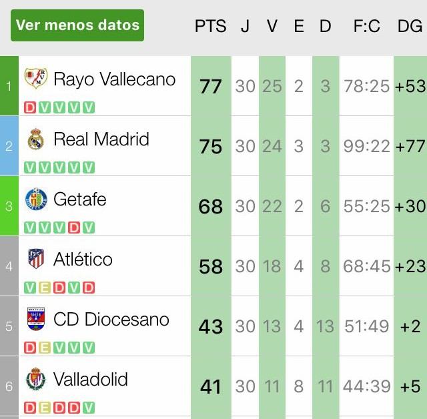This screenshot has width=427, height=419.
Task: Click Real Madrid's 99:22 goals record
Action: click(366, 146)
